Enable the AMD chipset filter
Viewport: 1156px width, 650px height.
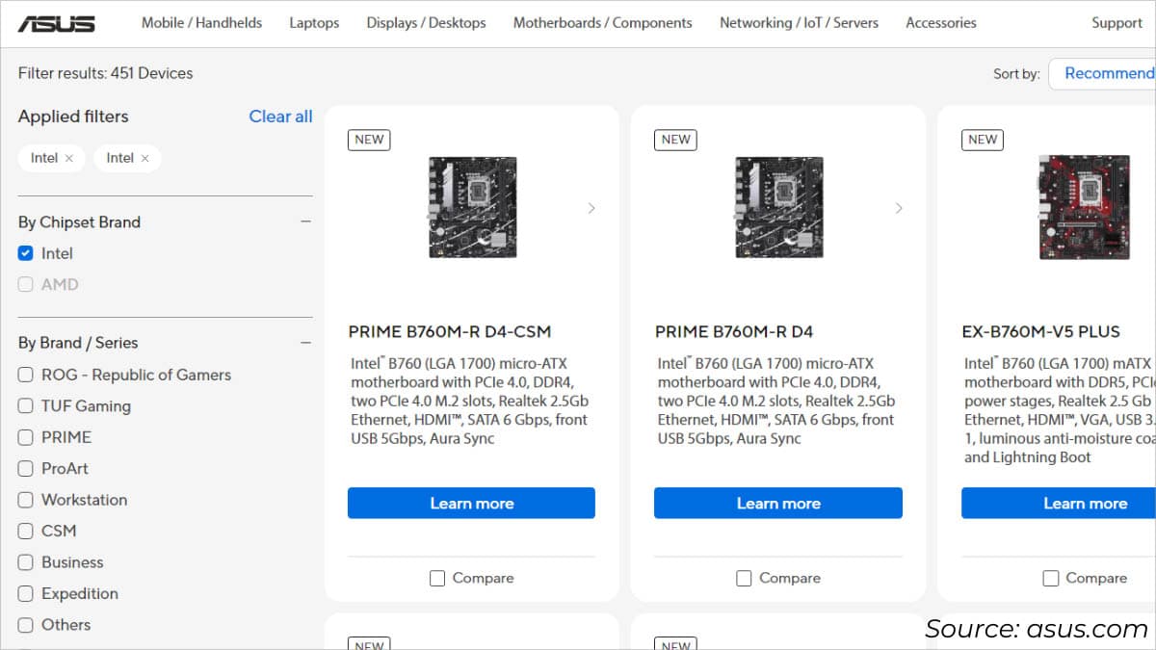(24, 284)
